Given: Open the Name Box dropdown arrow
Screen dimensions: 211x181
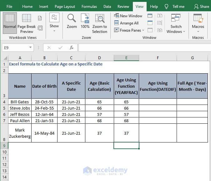Looking at the screenshot, I should (x=31, y=47).
